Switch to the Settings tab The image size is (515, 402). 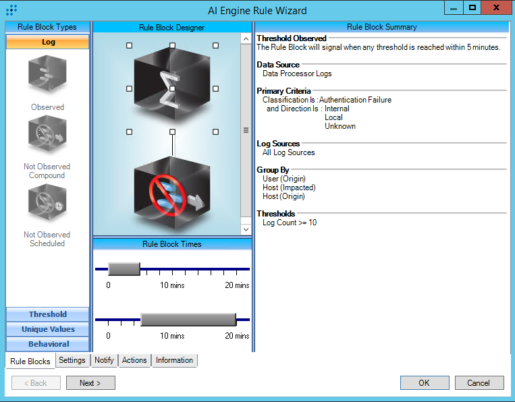[x=72, y=360]
